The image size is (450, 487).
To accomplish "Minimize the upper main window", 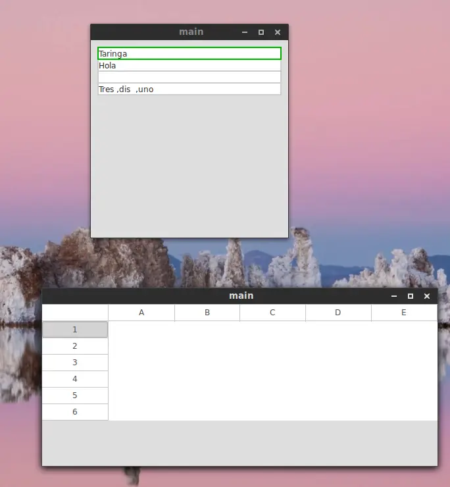I will coord(245,32).
